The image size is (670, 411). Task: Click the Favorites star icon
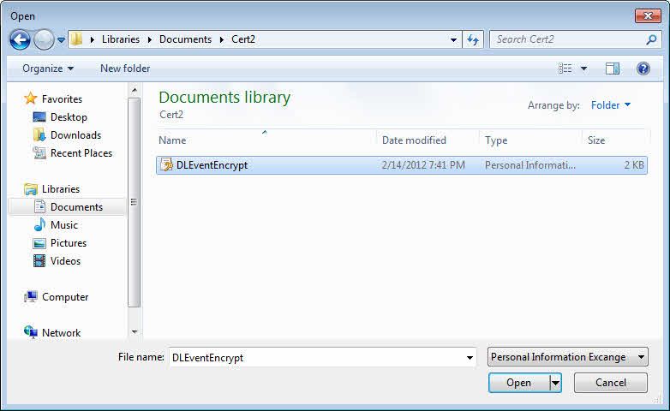point(30,98)
